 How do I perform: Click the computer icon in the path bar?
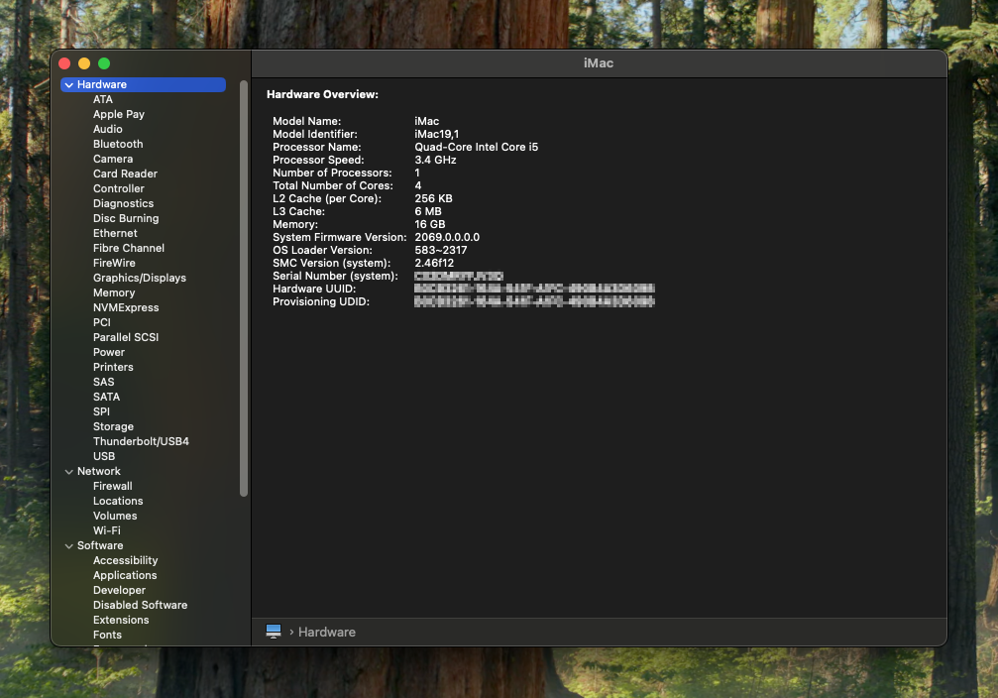[x=274, y=632]
